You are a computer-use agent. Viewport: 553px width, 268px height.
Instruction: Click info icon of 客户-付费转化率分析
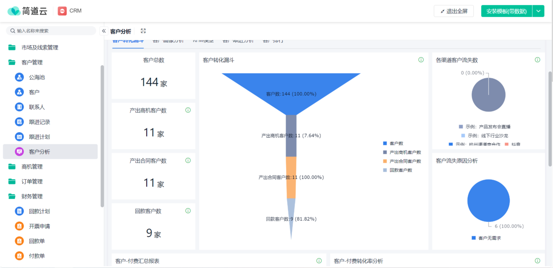(537, 261)
